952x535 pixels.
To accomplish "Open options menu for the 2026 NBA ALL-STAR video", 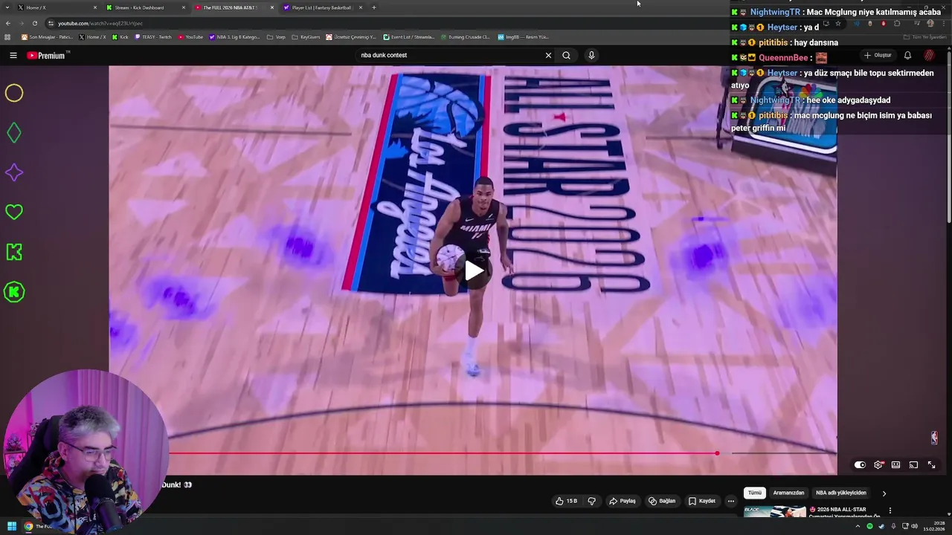I will click(x=890, y=510).
